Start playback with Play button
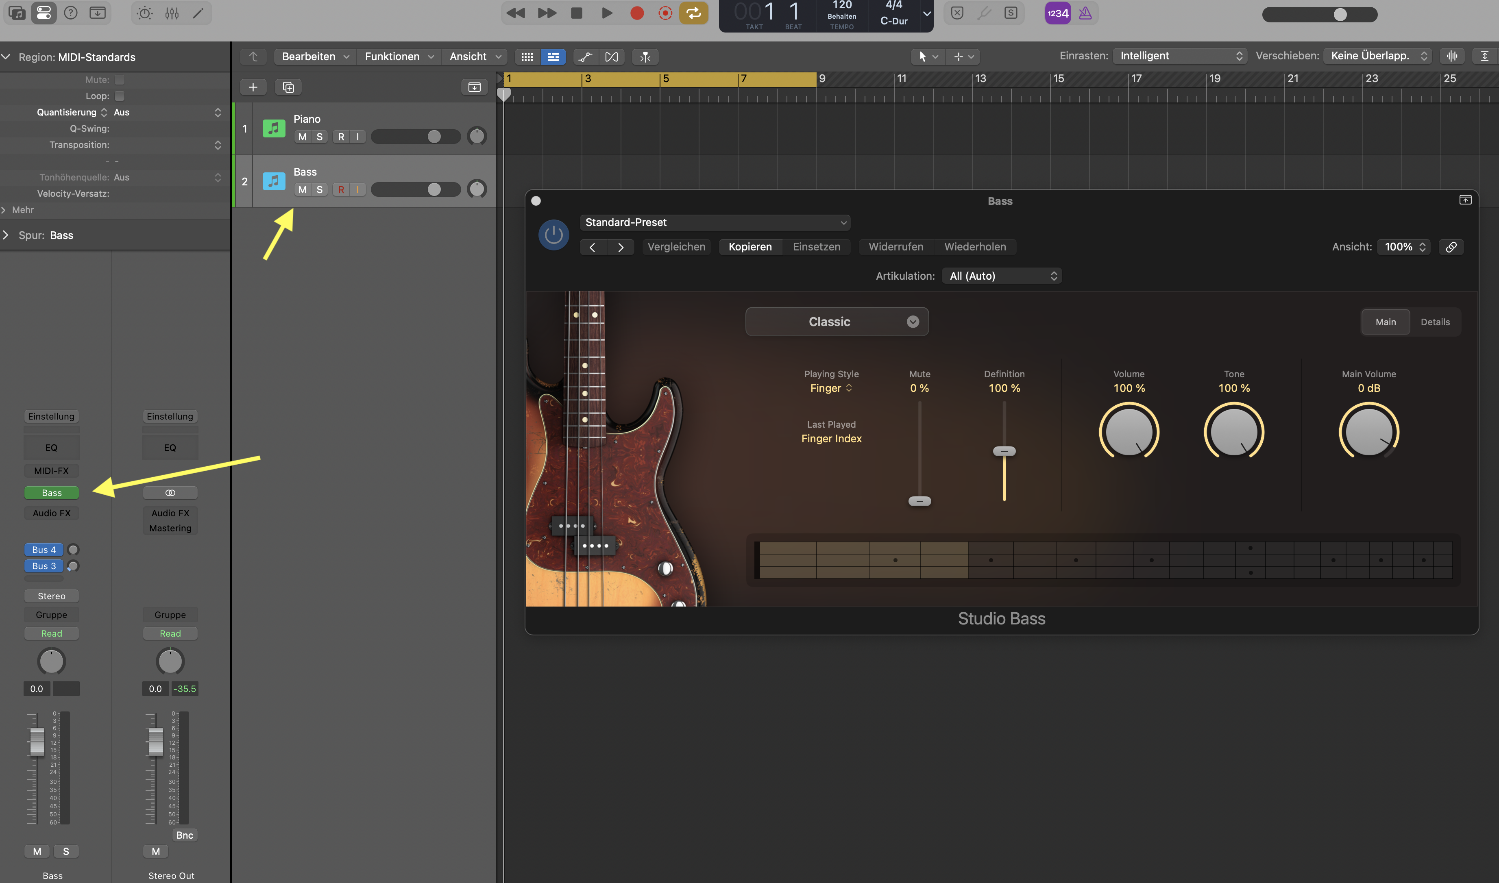 [607, 13]
